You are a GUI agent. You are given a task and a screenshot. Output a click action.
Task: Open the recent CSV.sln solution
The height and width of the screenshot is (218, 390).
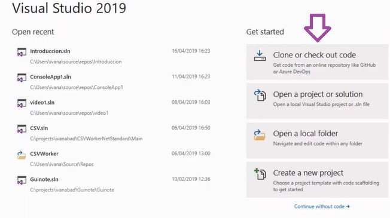point(114,133)
